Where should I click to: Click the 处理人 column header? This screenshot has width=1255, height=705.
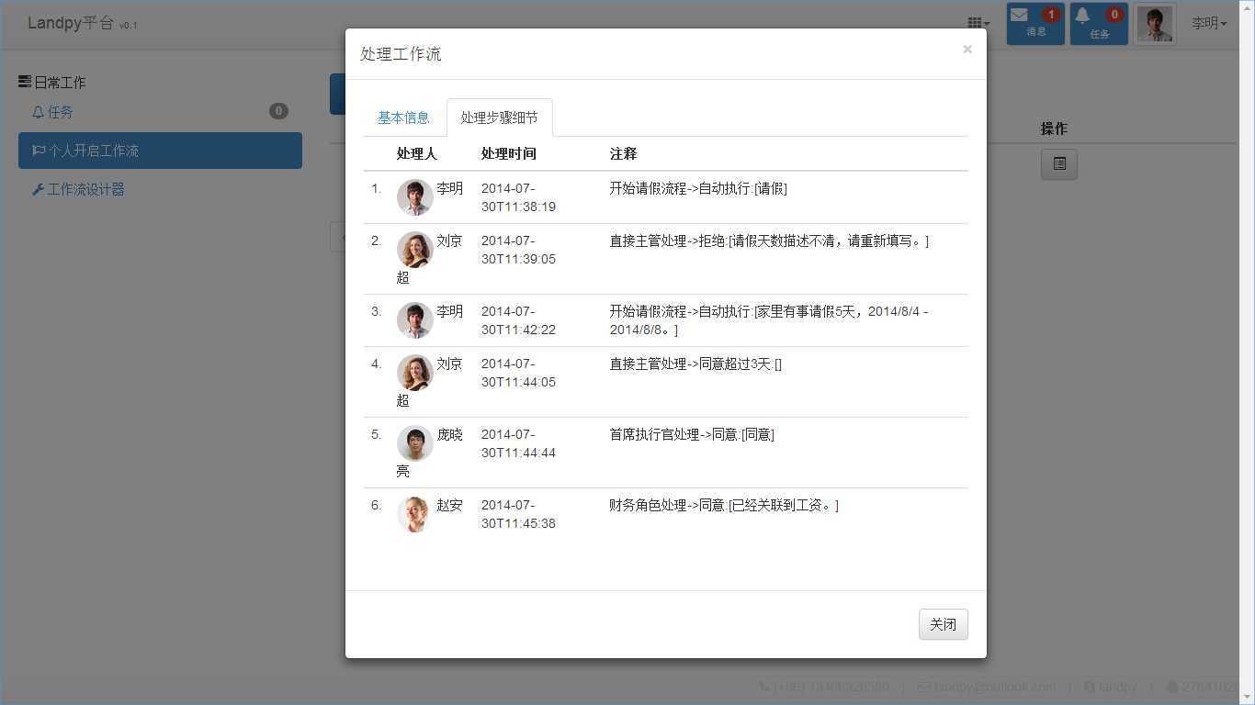coord(417,153)
